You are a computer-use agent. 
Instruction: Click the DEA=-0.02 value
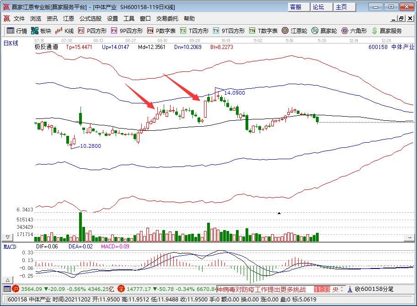[80, 247]
